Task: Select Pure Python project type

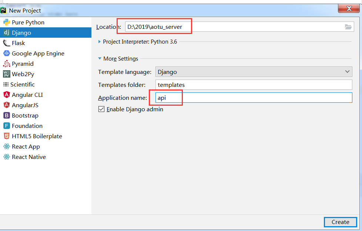Action: pyautogui.click(x=46, y=23)
